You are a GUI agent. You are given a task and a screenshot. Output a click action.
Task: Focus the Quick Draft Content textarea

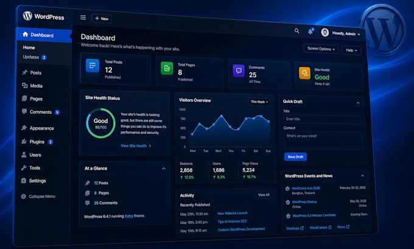tap(323, 140)
